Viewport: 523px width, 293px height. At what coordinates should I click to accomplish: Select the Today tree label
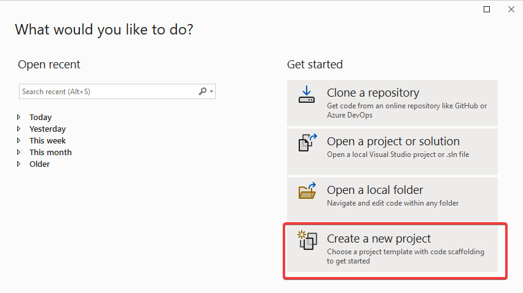41,118
